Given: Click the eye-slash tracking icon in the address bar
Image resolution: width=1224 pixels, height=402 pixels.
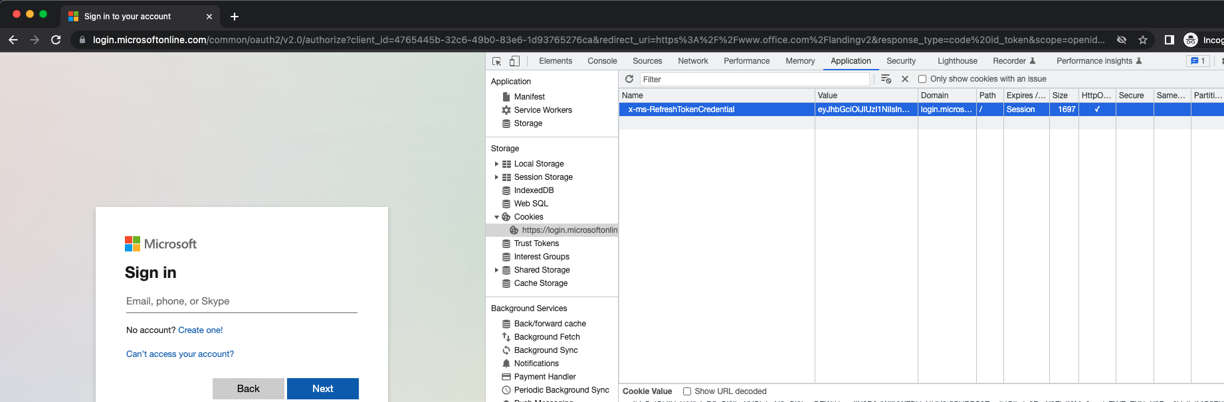Looking at the screenshot, I should pos(1122,40).
